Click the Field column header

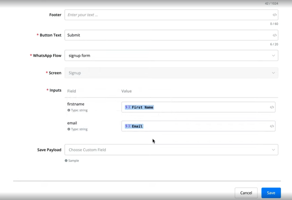click(x=71, y=91)
